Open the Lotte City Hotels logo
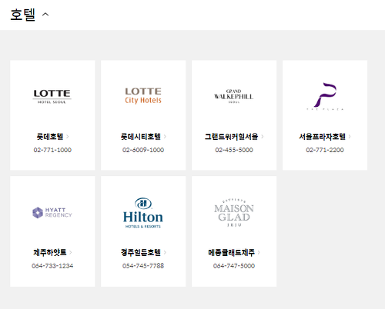The image size is (385, 309). [x=143, y=96]
